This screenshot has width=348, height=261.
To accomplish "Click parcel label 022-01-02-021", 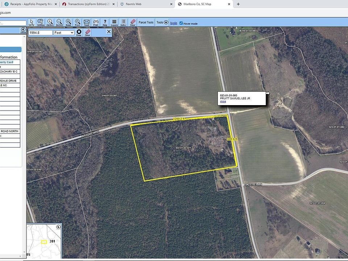I will [x=183, y=148].
